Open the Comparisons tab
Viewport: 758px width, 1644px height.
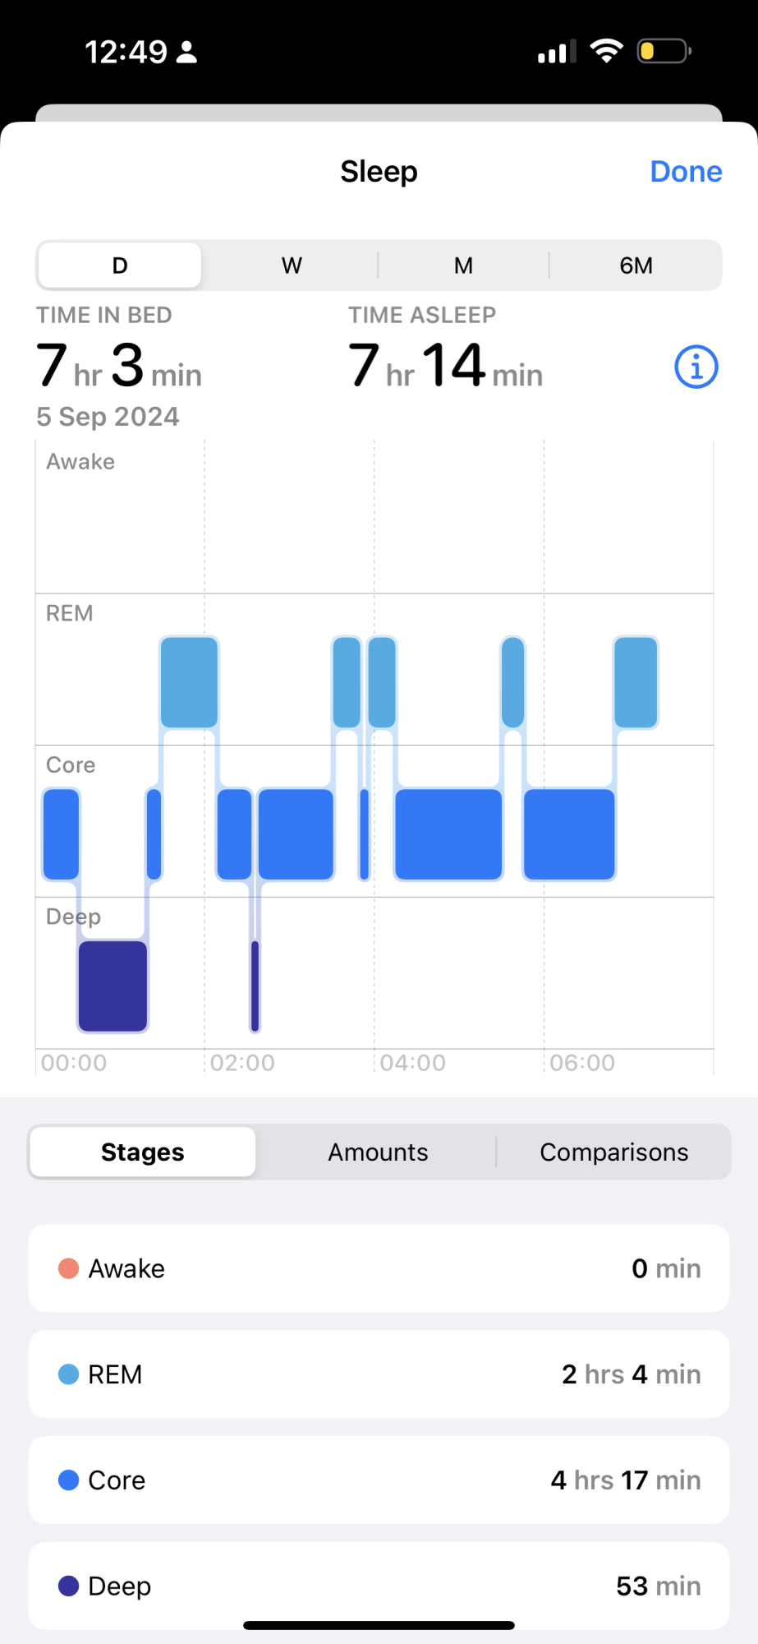click(x=613, y=1152)
